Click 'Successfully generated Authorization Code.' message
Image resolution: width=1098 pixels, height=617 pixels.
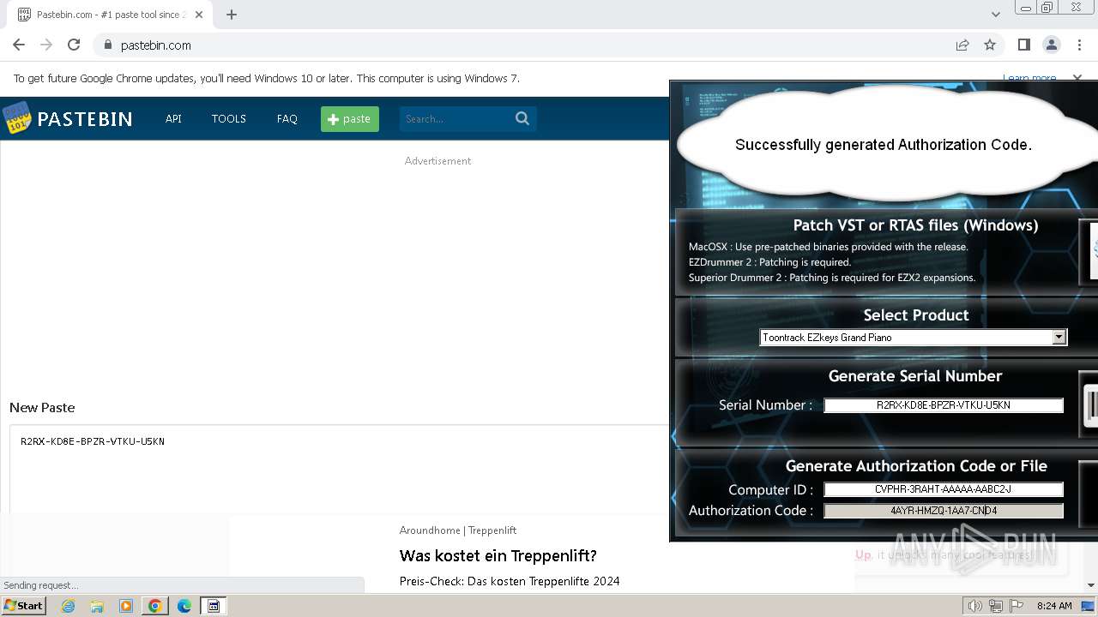click(x=883, y=145)
